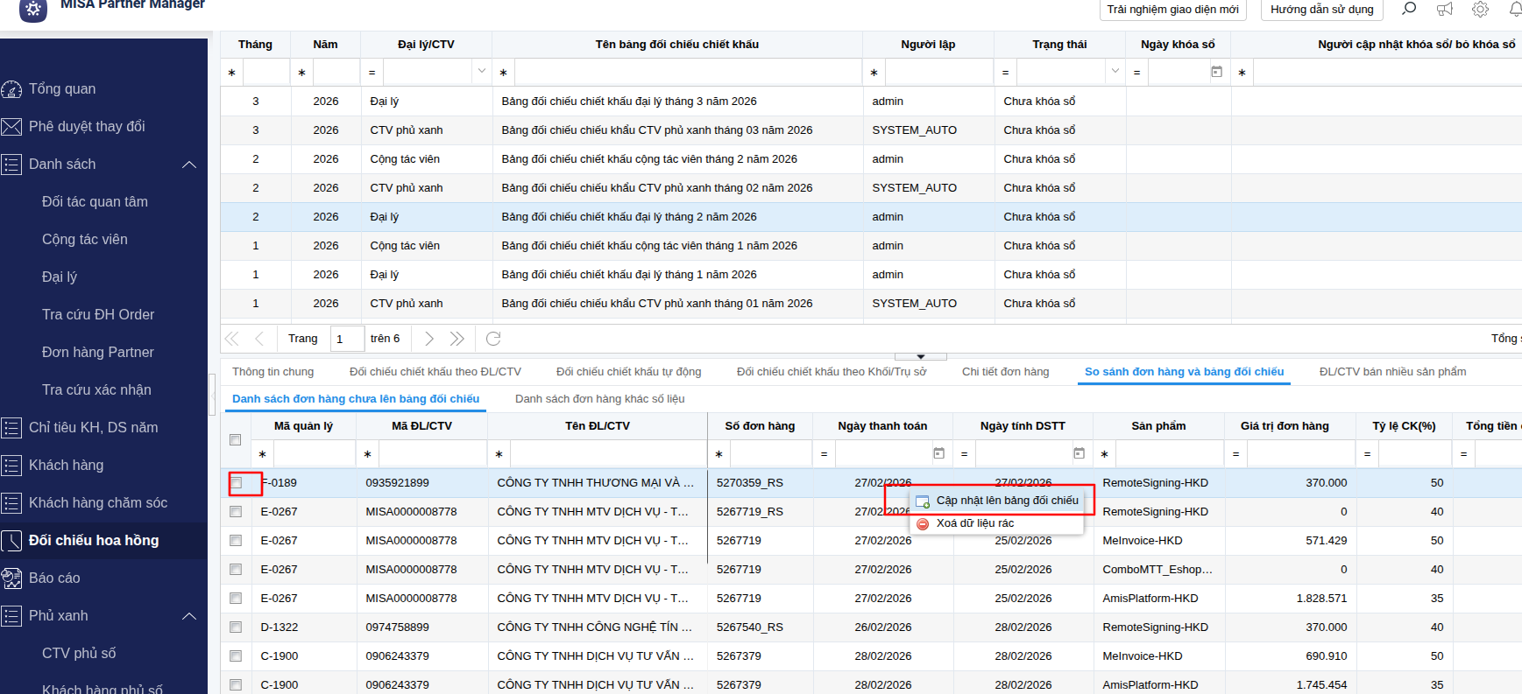Click the Trải nghiệm giao diện mới button

pyautogui.click(x=1172, y=10)
